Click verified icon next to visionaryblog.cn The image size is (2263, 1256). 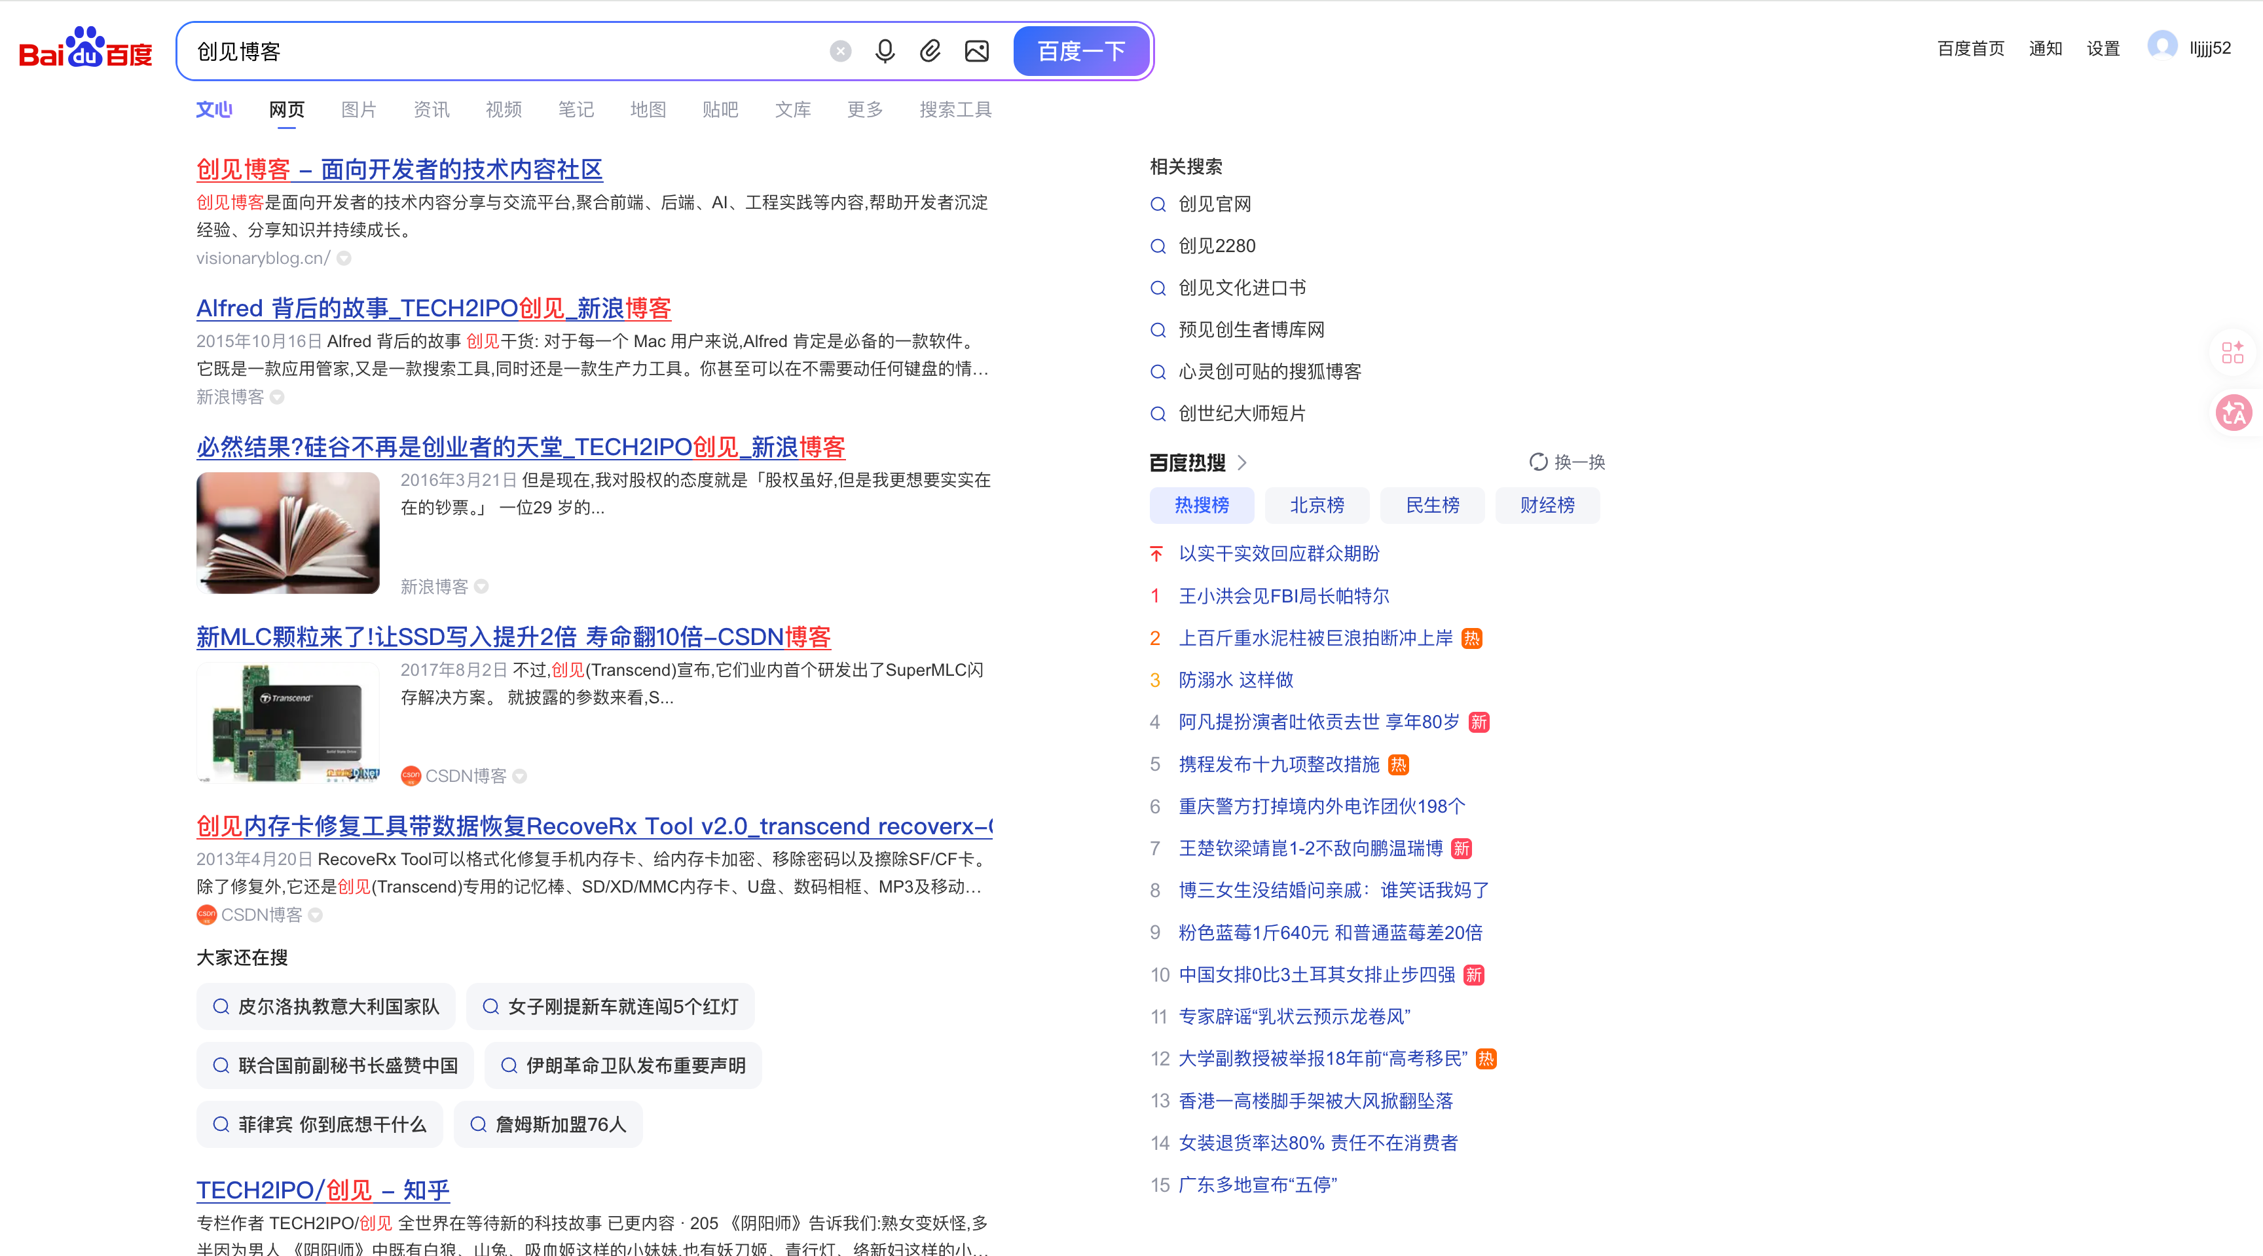(x=344, y=258)
